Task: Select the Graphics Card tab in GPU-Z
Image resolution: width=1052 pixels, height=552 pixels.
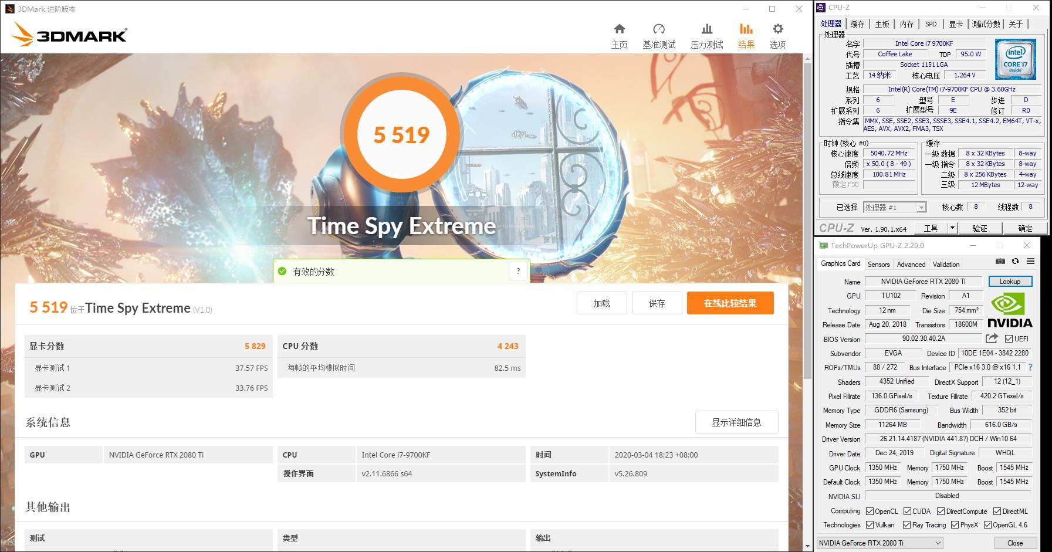Action: click(x=840, y=263)
